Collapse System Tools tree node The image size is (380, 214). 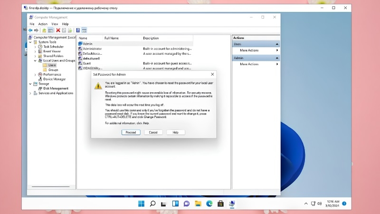pyautogui.click(x=30, y=42)
